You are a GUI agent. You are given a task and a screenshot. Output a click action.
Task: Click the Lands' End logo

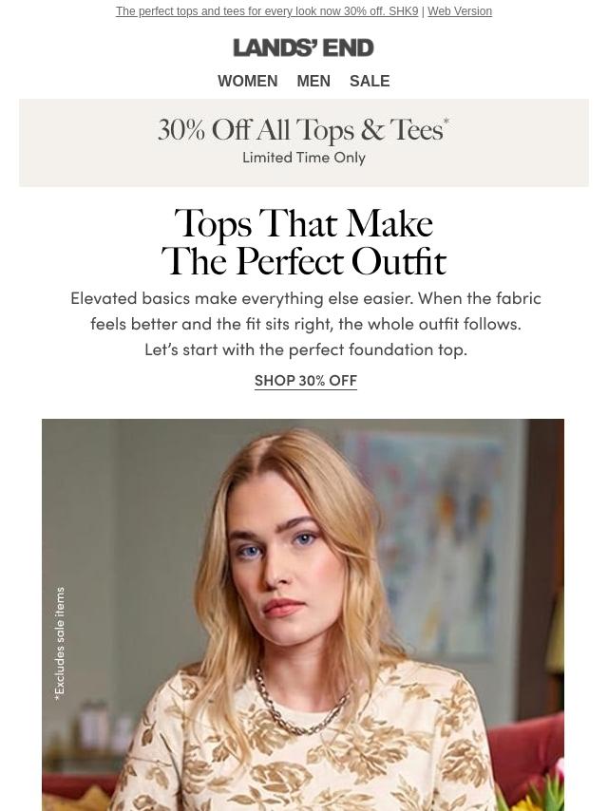pos(304,48)
